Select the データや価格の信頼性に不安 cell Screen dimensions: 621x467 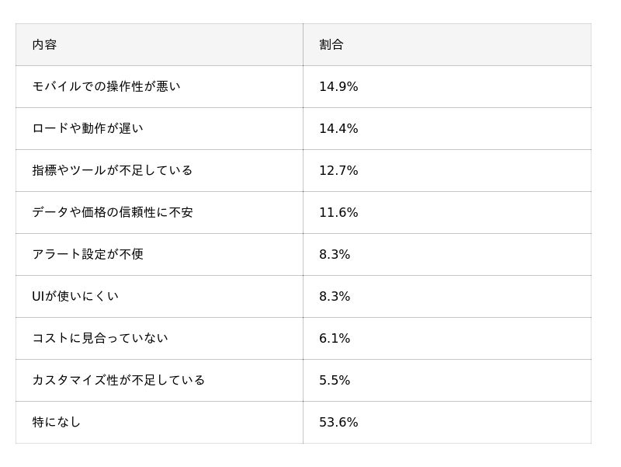pyautogui.click(x=113, y=213)
